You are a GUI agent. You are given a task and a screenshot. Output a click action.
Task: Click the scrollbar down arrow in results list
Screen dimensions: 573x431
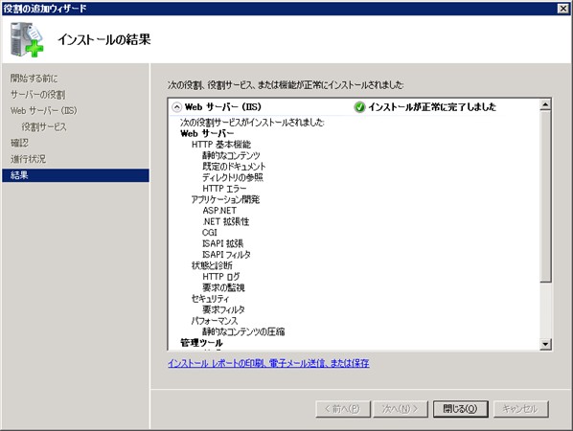pyautogui.click(x=545, y=344)
